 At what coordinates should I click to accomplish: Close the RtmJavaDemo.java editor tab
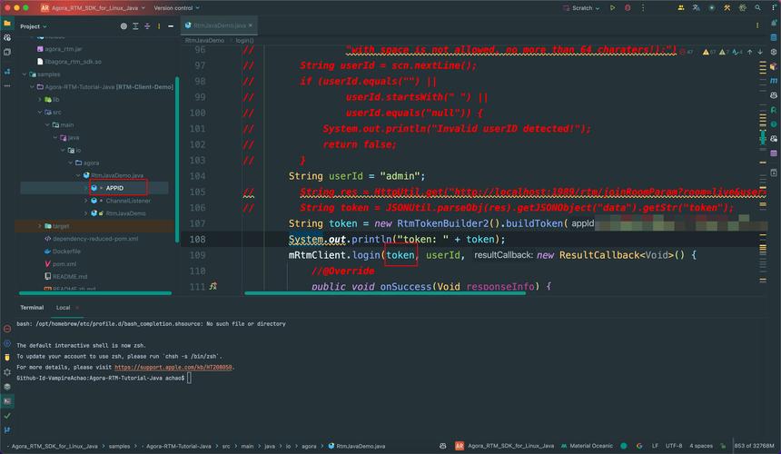coord(252,26)
